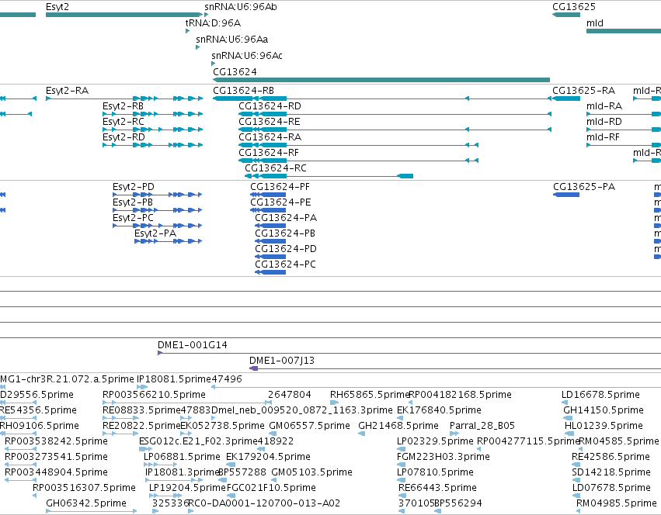The image size is (661, 515).
Task: Select transcript CG13624-RB
Action: pyautogui.click(x=382, y=99)
